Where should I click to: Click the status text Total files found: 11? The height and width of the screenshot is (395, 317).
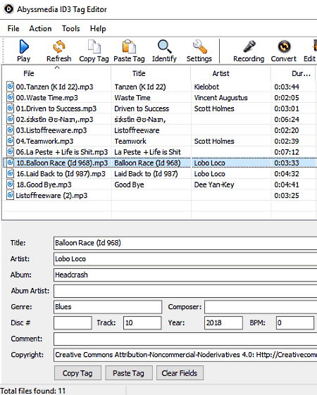[33, 391]
